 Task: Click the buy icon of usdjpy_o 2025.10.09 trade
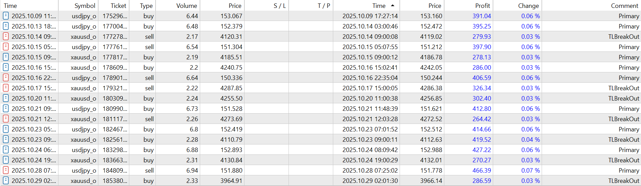point(6,16)
